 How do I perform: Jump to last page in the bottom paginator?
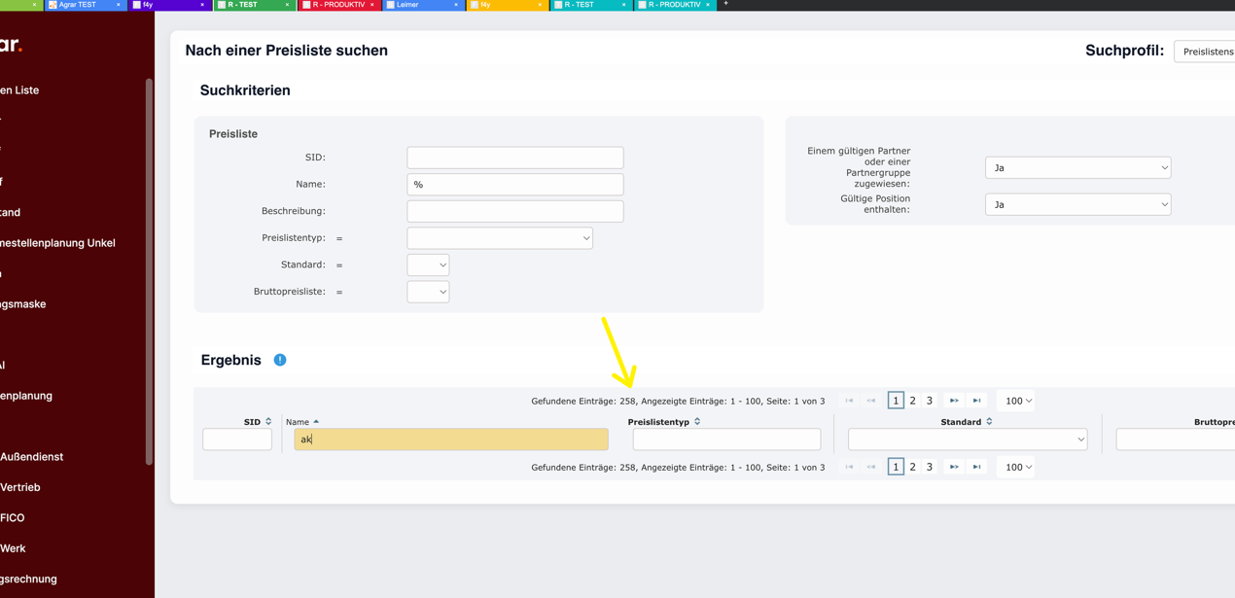976,467
